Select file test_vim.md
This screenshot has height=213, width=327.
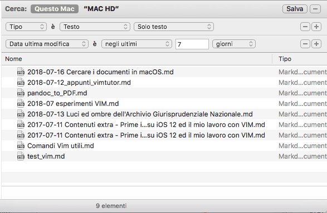tap(46, 156)
